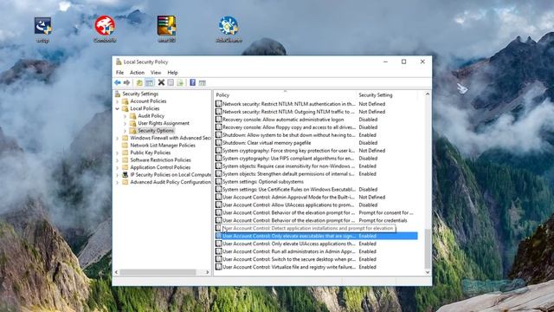Viewport: 554px width, 312px height.
Task: Click tree pane horizontal scrollbar right arrow
Action: [208, 272]
